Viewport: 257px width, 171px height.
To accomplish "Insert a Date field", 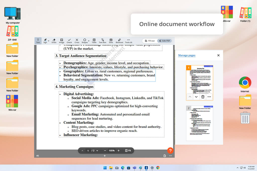I will [111, 41].
